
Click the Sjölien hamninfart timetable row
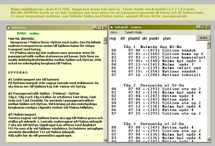point(156,57)
